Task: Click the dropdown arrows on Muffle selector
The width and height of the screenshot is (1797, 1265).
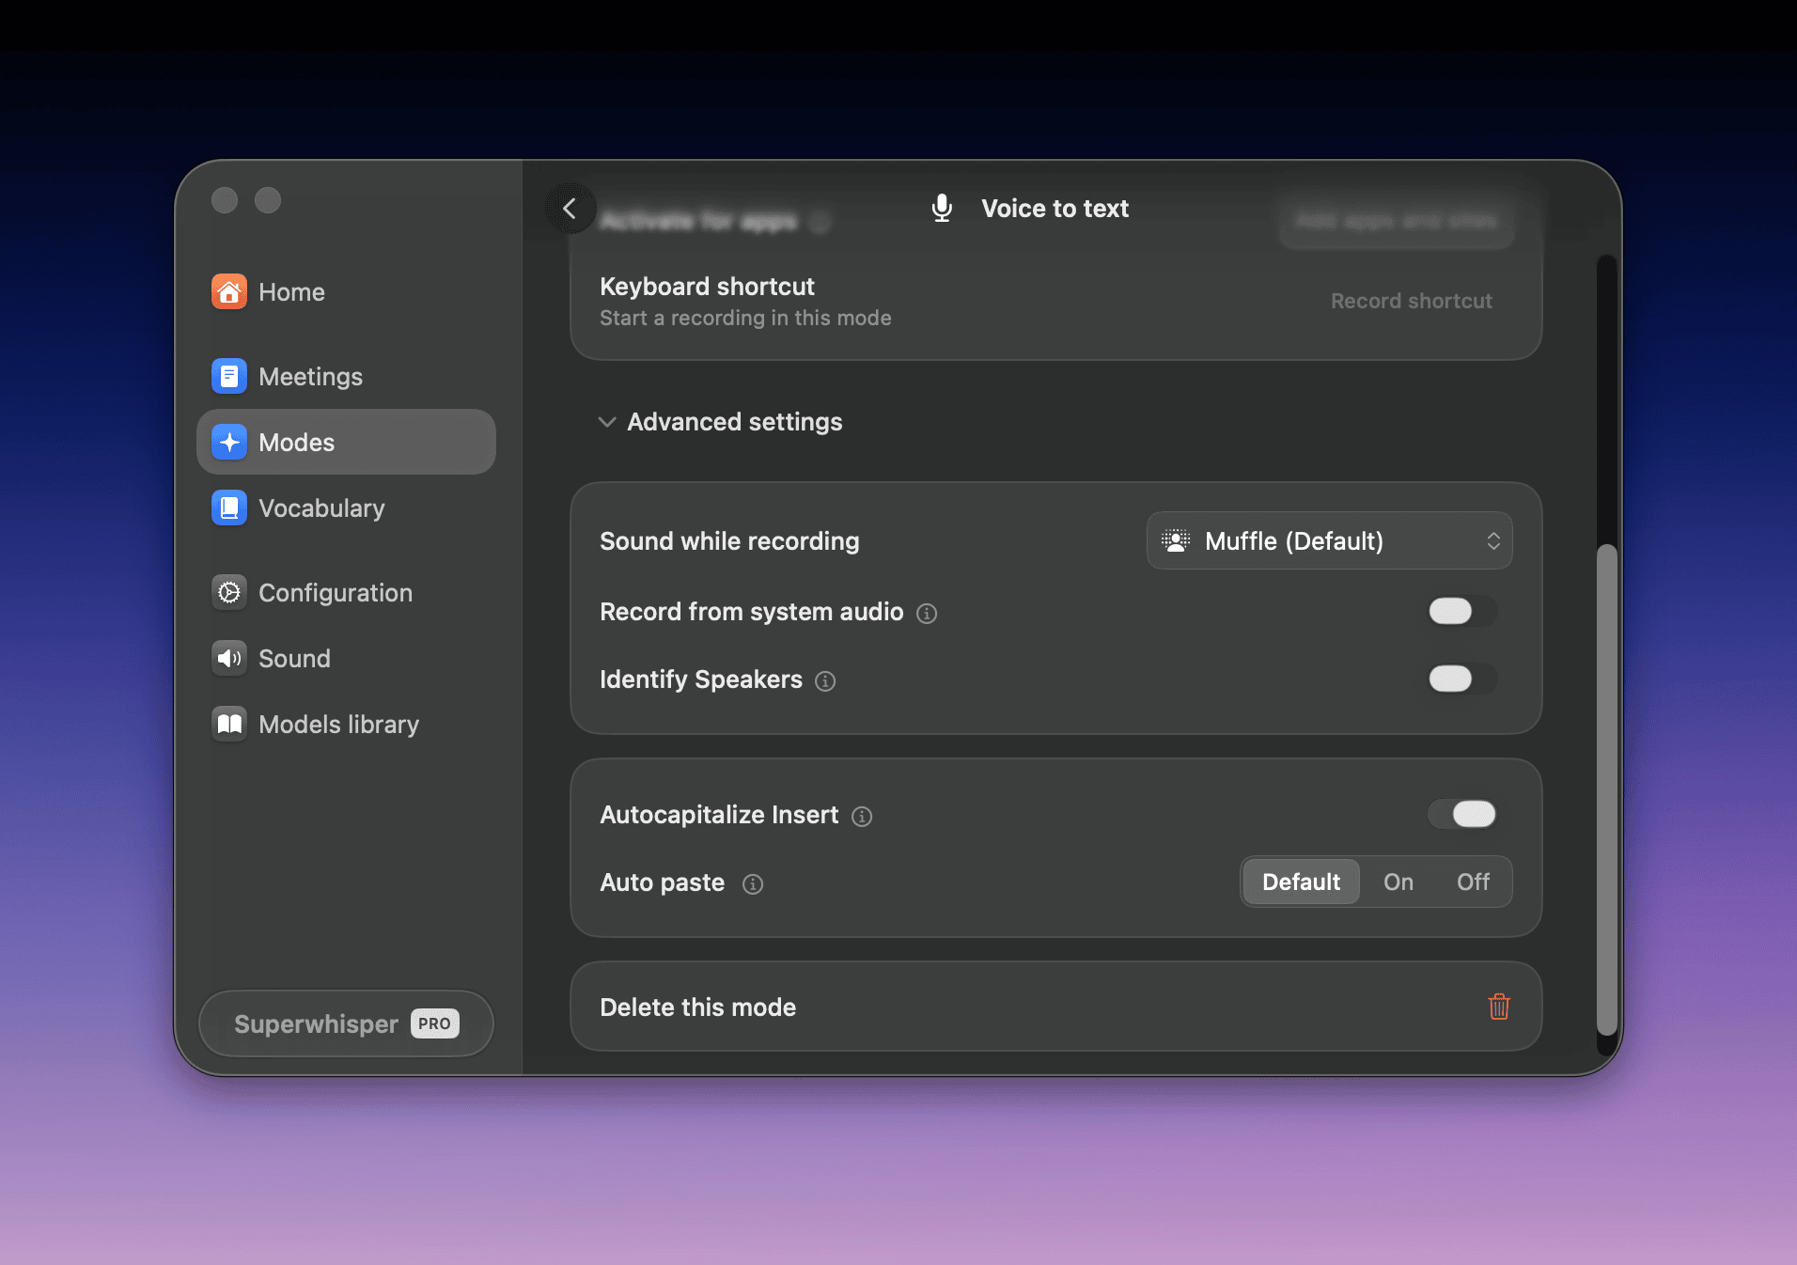Action: (x=1492, y=540)
